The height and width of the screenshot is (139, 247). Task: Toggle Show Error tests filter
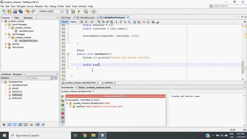click(x=63, y=113)
